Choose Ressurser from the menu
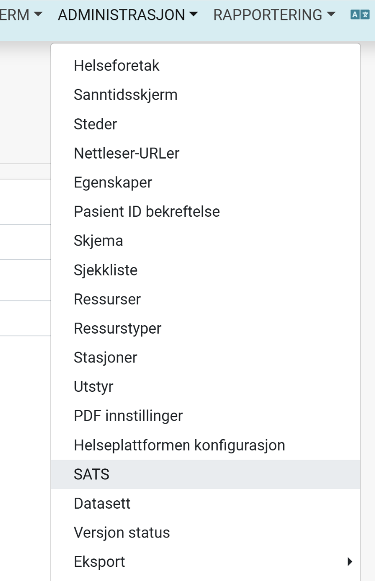 pos(107,299)
